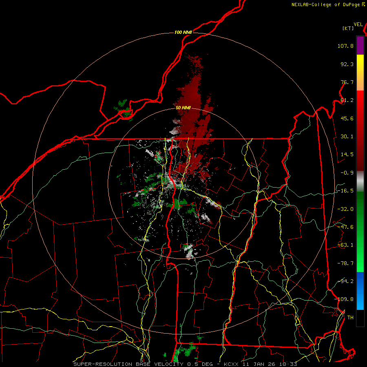
Task: Click the 10:33 timestamp
Action: click(288, 364)
